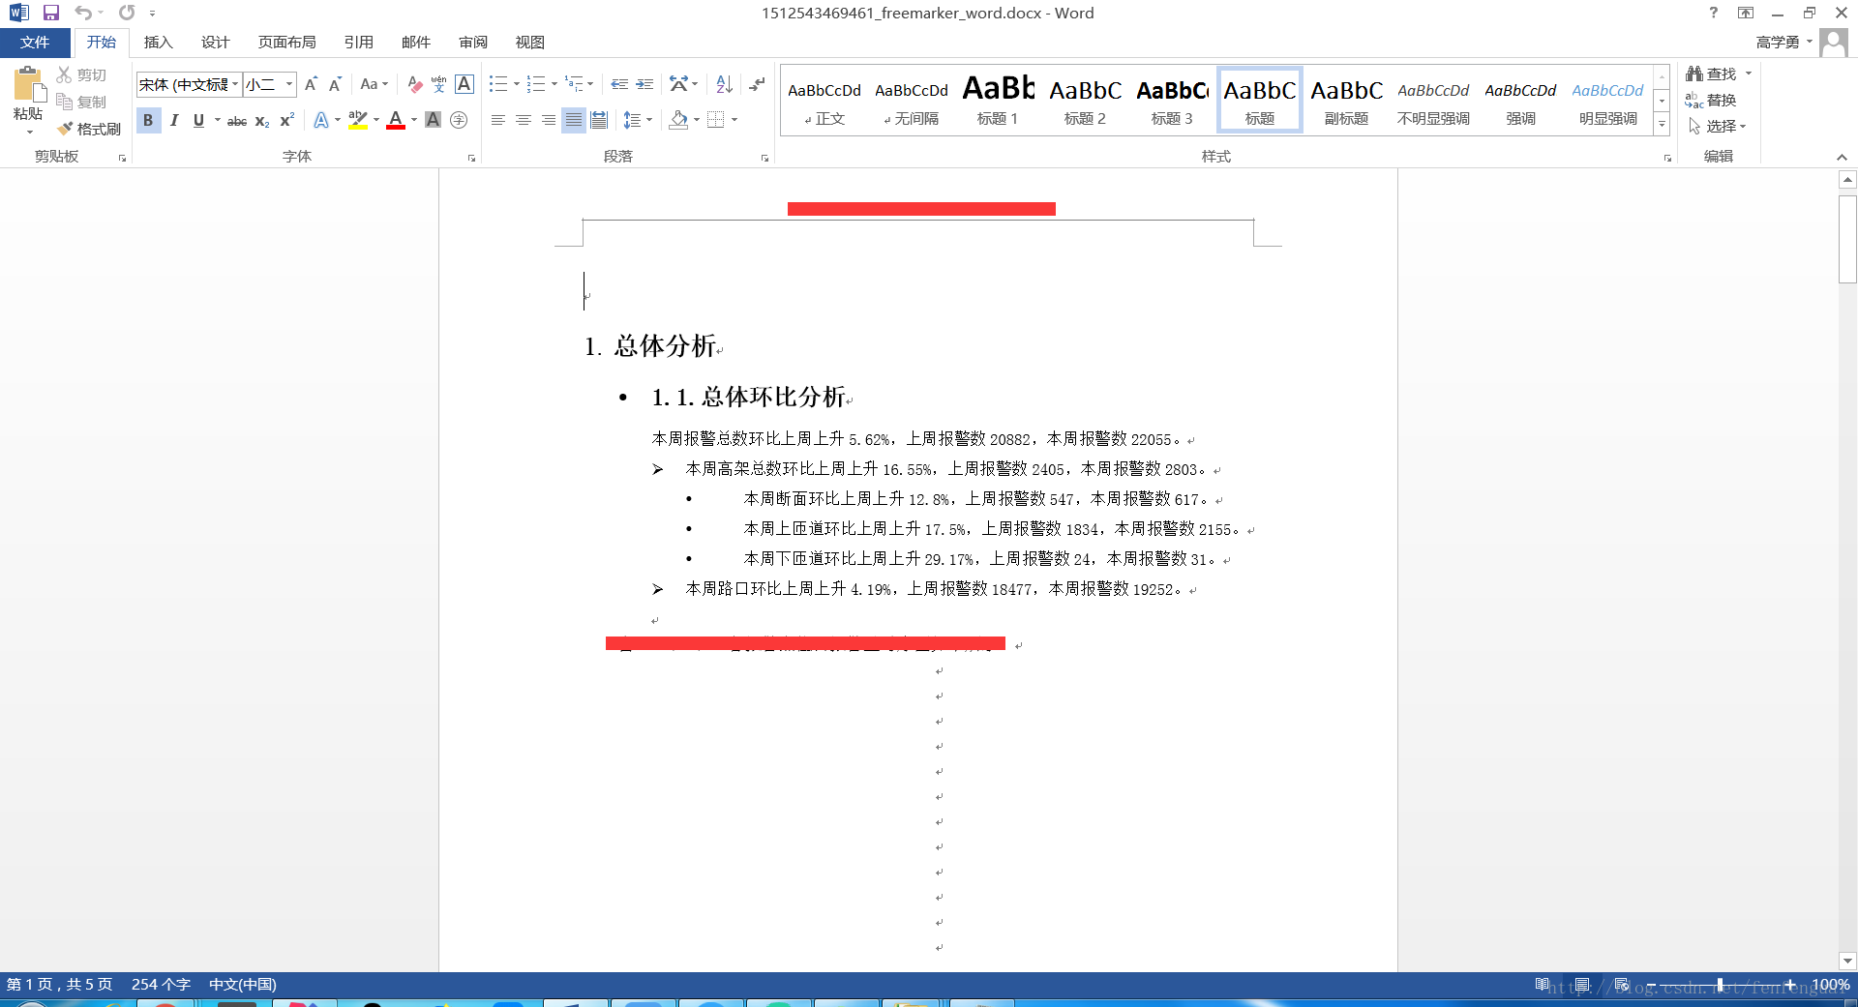Increase paragraph indent
The width and height of the screenshot is (1858, 1007).
point(644,84)
